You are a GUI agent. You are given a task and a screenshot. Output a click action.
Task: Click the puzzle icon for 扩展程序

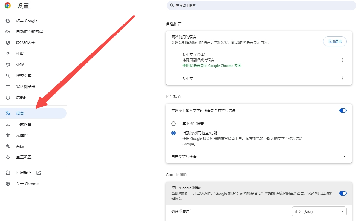pos(8,173)
